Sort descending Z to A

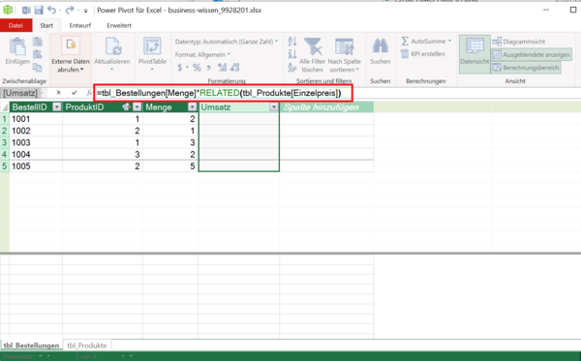(x=292, y=54)
